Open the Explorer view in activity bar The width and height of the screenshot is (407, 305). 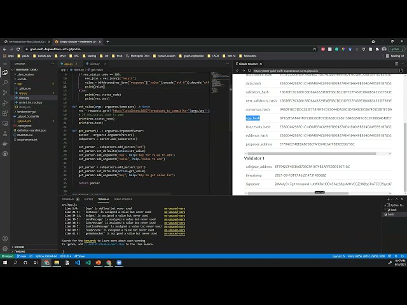pos(5,72)
